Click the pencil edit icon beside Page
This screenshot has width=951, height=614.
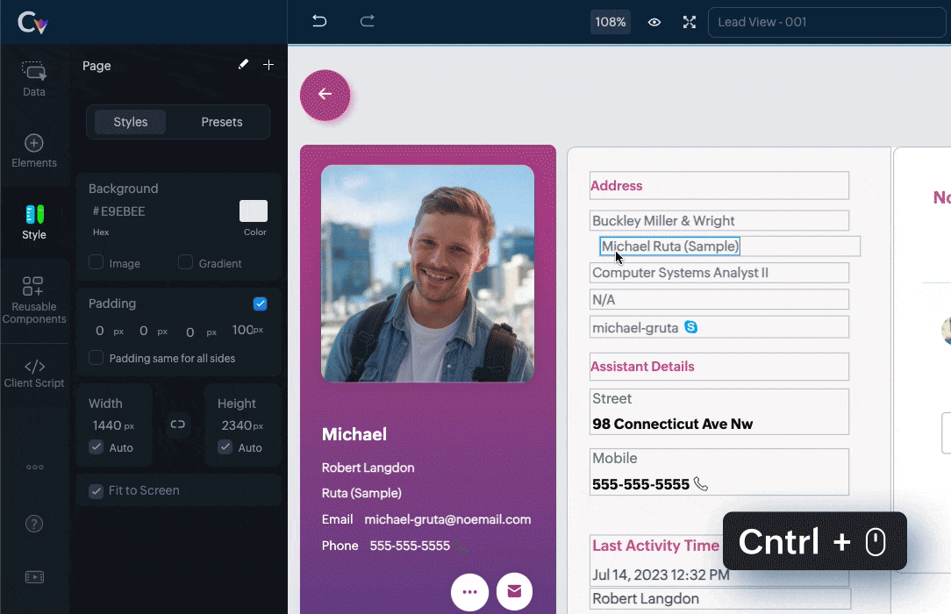(244, 65)
